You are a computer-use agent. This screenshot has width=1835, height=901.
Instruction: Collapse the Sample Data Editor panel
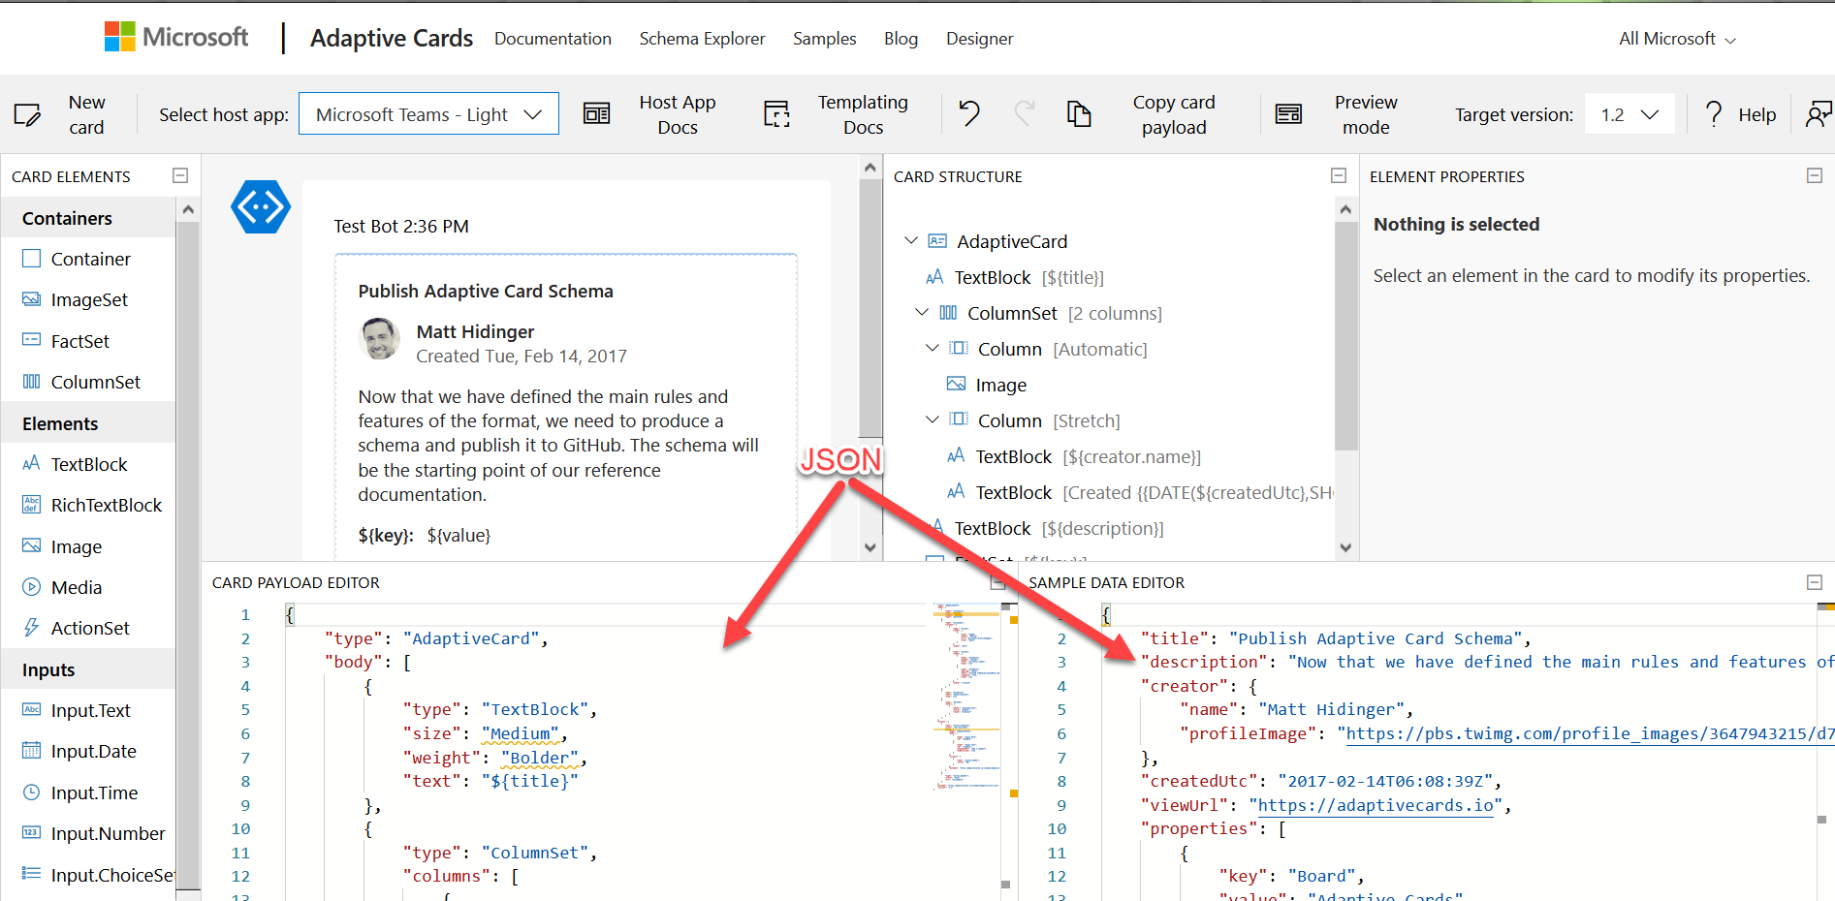click(x=1815, y=582)
